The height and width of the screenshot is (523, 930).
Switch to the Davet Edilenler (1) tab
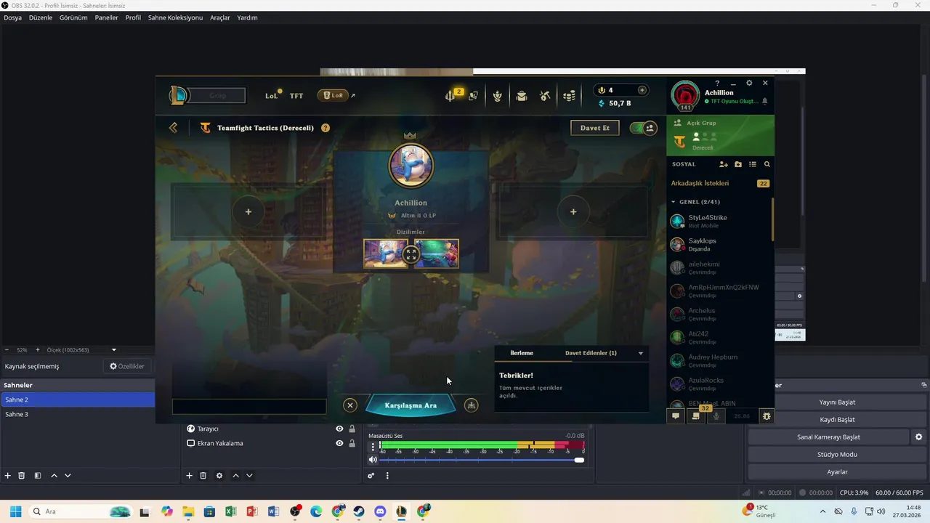point(591,353)
